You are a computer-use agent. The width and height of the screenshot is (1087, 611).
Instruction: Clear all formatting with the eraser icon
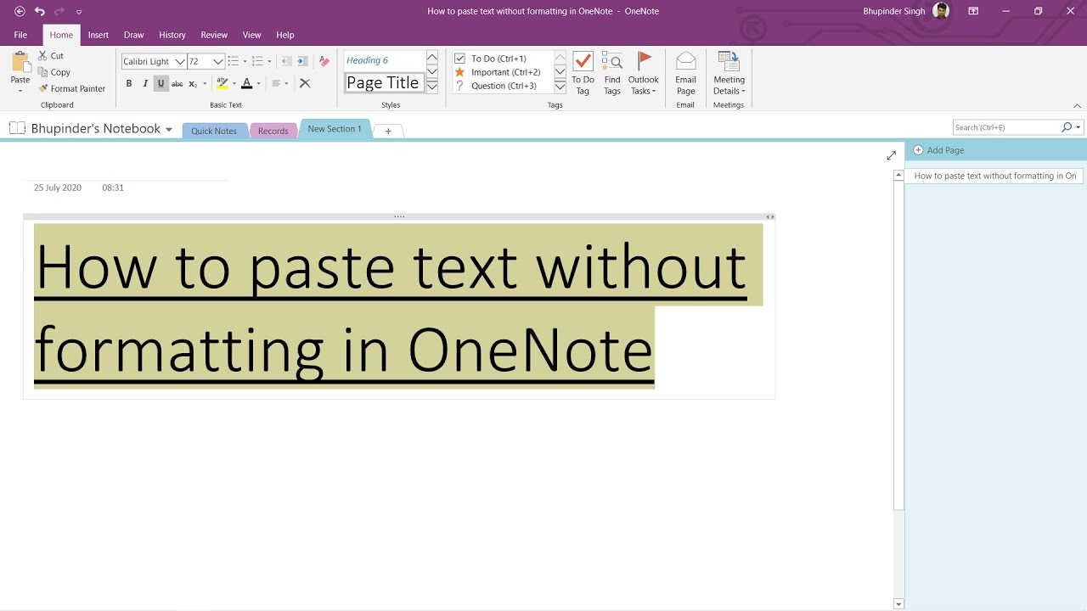324,61
